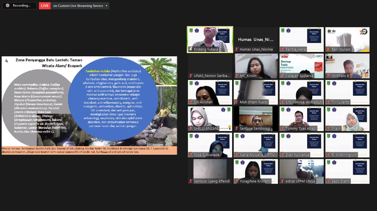This screenshot has width=377, height=211.
Task: Click the muted mic icon beside Fira K
Action: tap(328, 128)
